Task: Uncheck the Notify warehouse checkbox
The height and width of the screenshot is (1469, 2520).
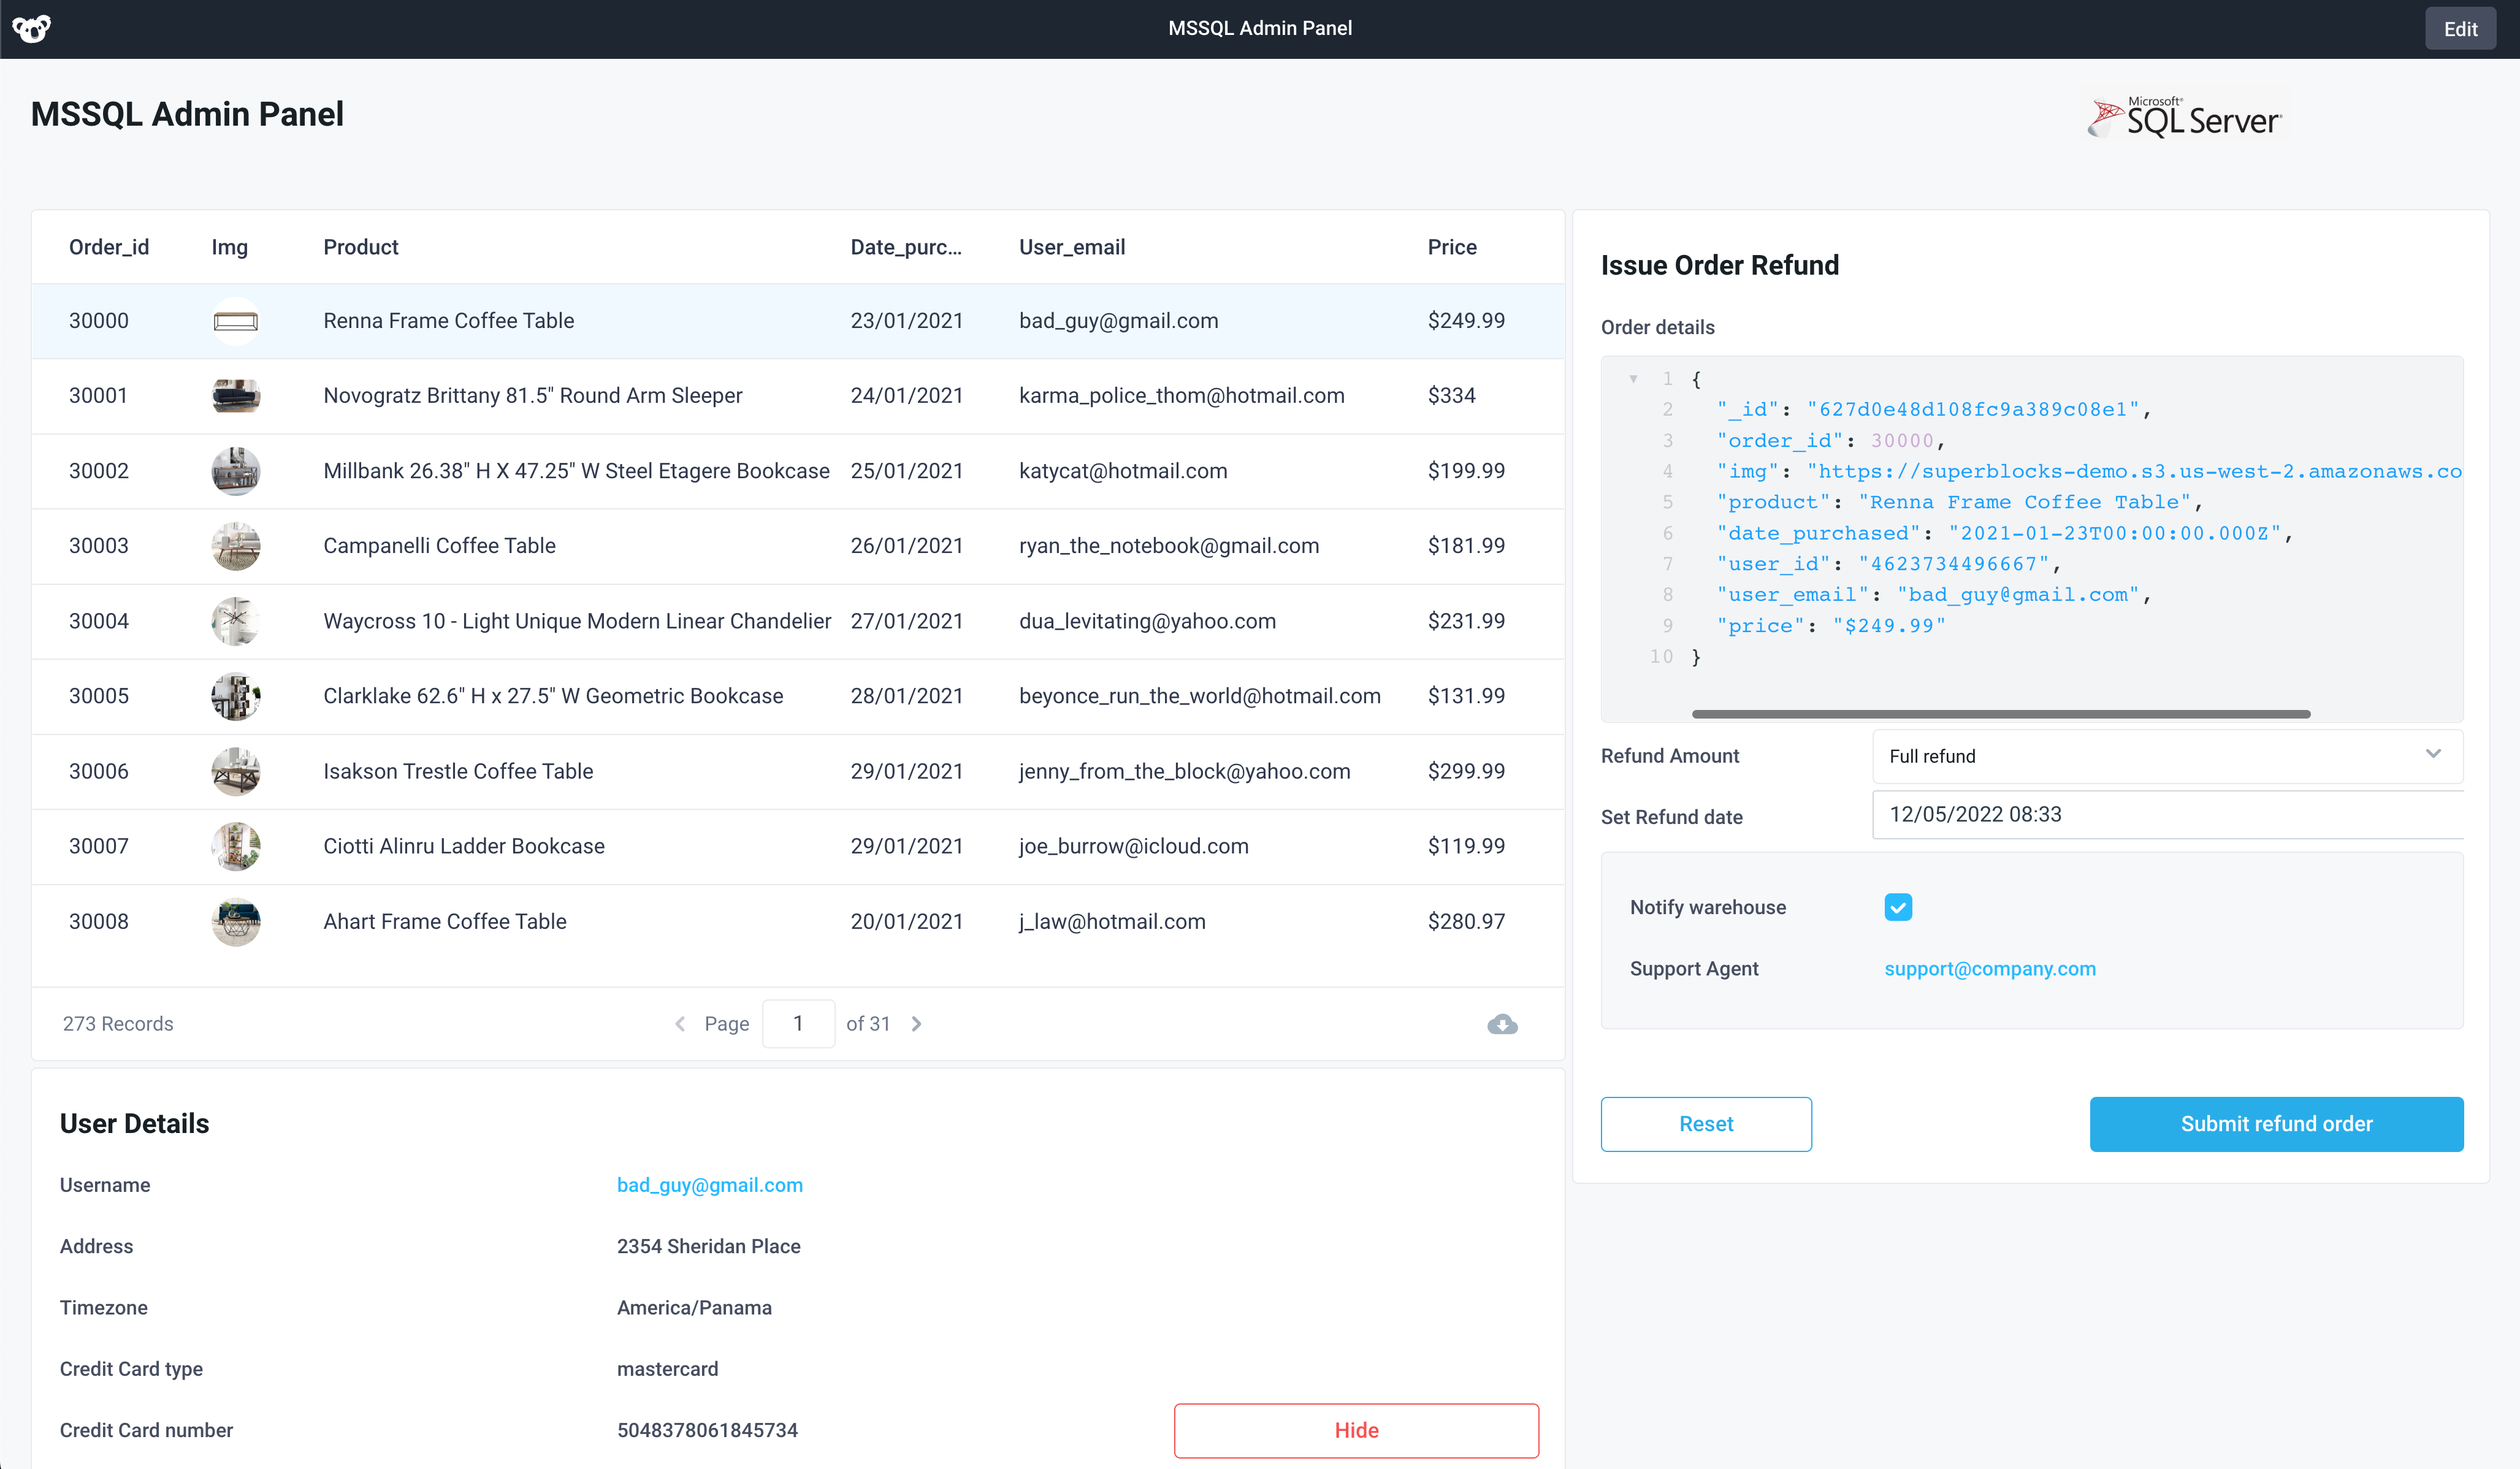Action: click(x=1898, y=907)
